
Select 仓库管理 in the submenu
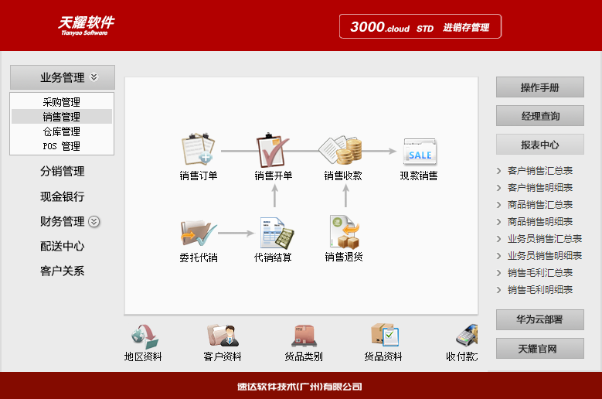[62, 131]
